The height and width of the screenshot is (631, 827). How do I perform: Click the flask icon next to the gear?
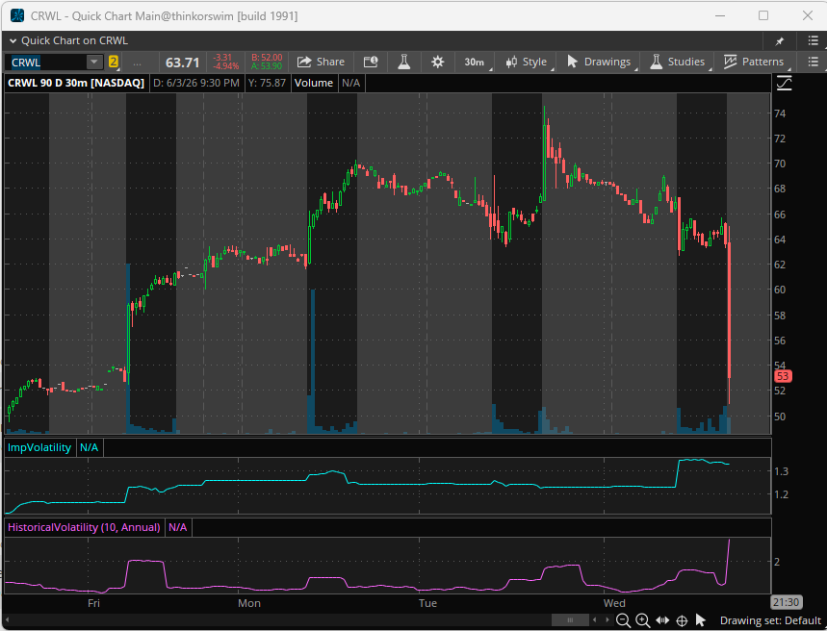[x=404, y=63]
